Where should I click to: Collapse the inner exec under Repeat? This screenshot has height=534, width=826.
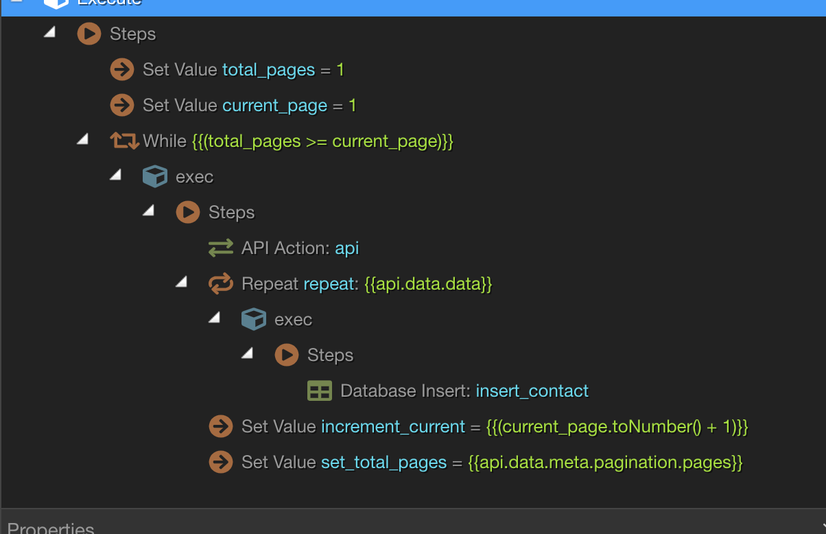(214, 318)
